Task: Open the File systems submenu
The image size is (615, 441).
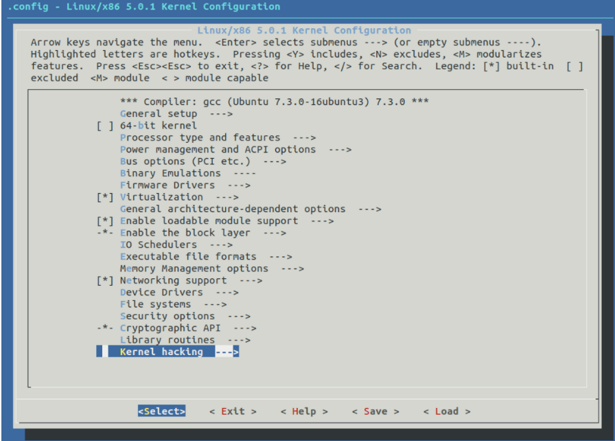Action: pyautogui.click(x=173, y=304)
